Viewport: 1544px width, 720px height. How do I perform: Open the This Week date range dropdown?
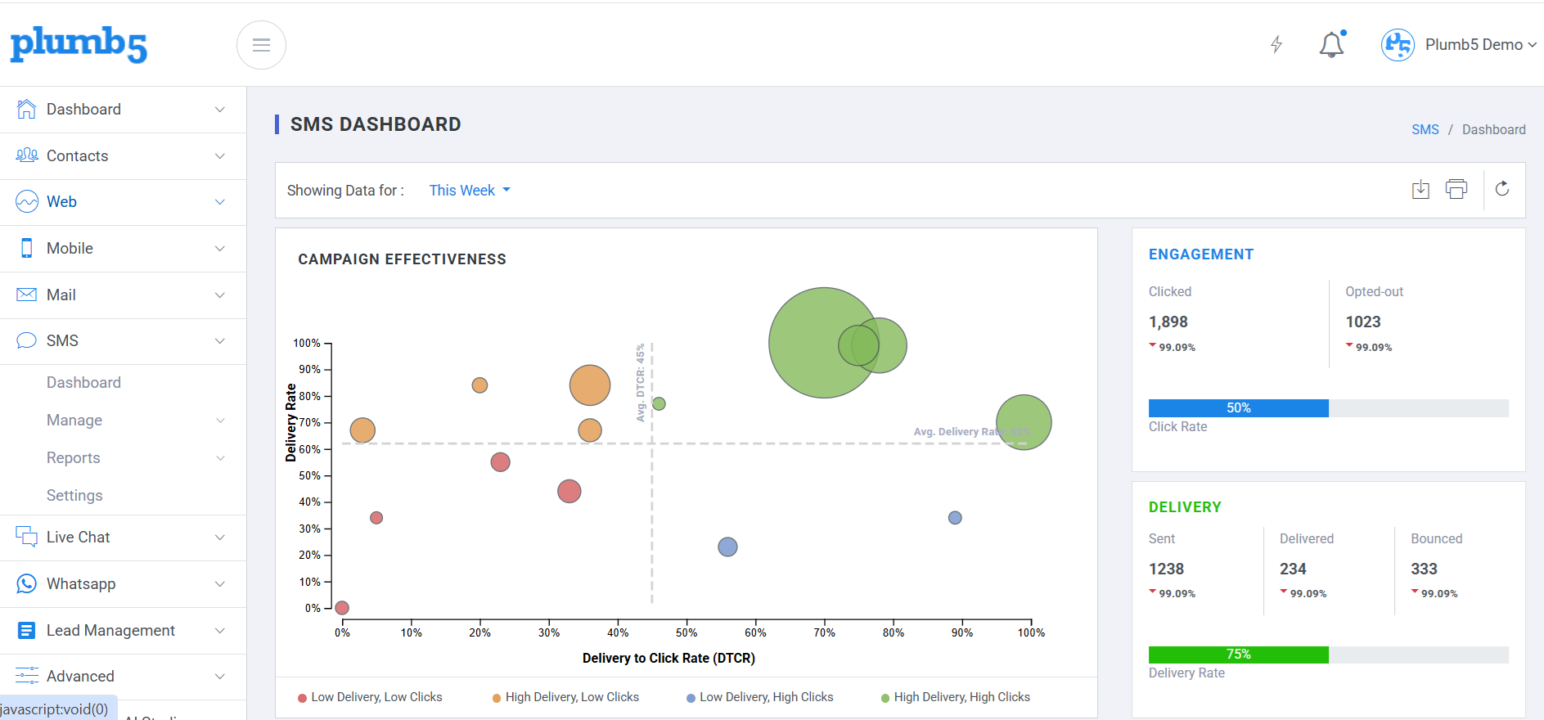pyautogui.click(x=470, y=190)
